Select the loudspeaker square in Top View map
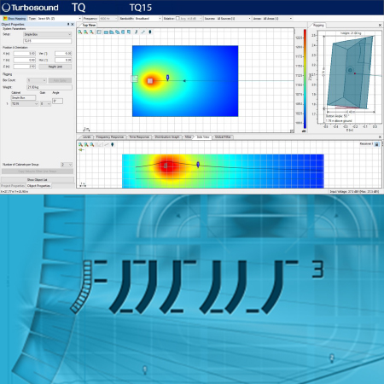 tap(150, 81)
